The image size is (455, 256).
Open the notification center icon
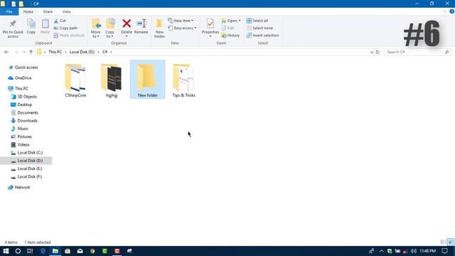point(444,251)
